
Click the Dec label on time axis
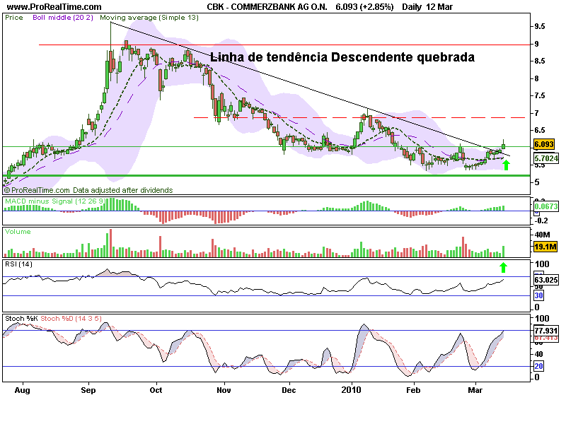pyautogui.click(x=289, y=390)
